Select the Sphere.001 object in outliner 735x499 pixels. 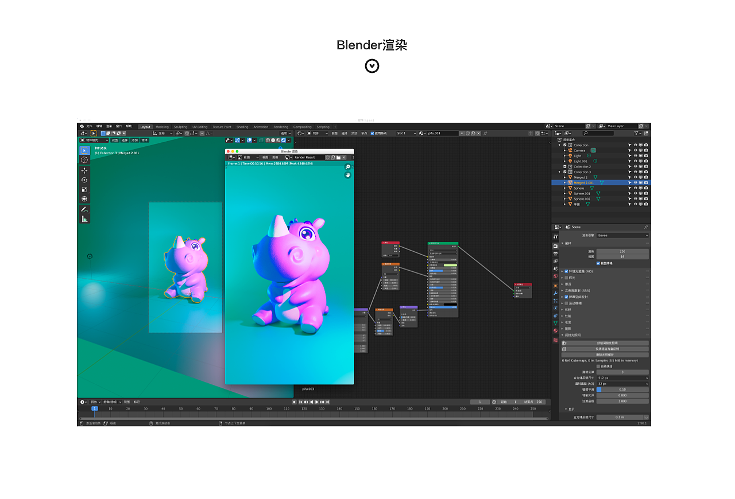(x=582, y=193)
